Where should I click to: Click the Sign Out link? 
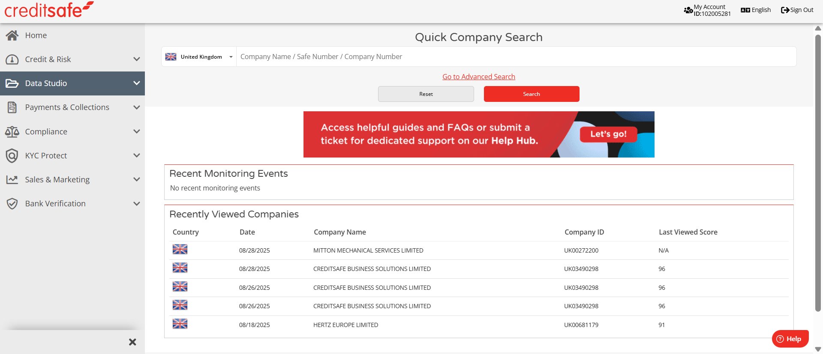click(x=797, y=10)
